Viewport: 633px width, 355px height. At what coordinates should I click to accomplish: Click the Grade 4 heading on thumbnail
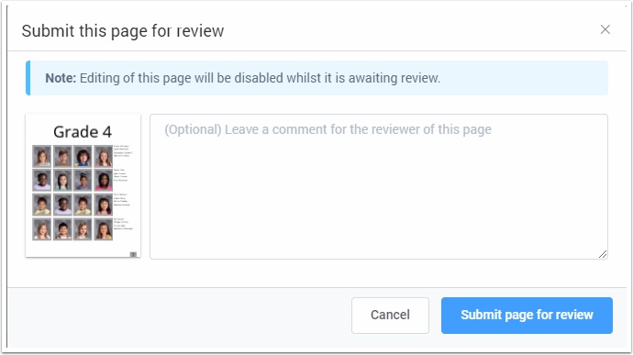pyautogui.click(x=83, y=132)
